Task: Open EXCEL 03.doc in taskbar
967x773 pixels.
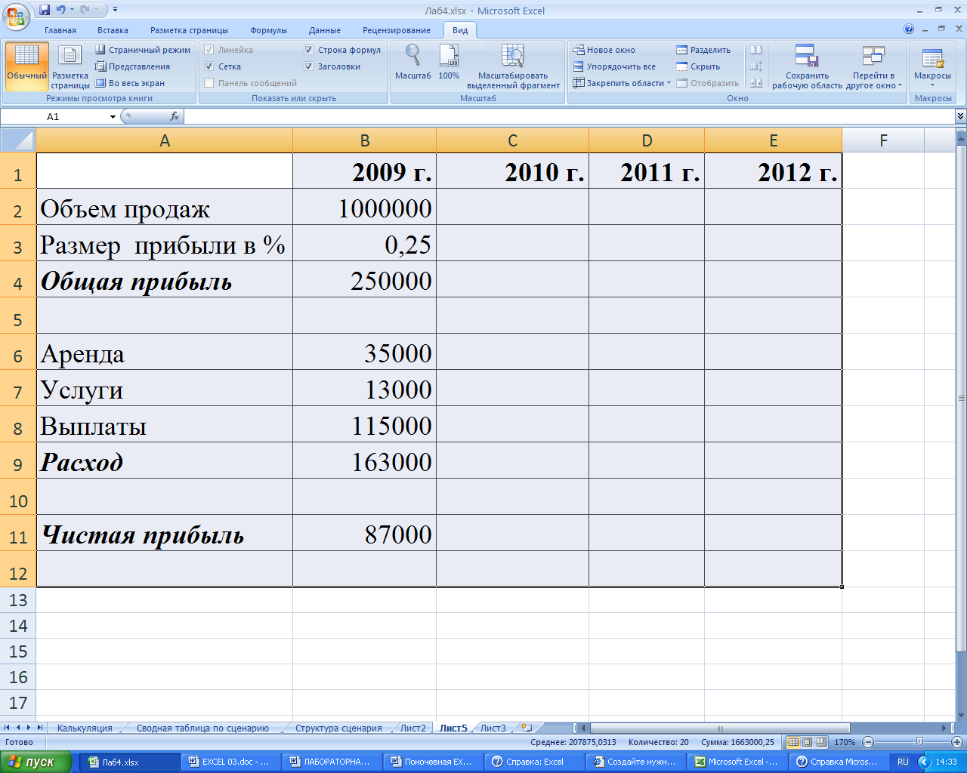Action: pos(231,762)
